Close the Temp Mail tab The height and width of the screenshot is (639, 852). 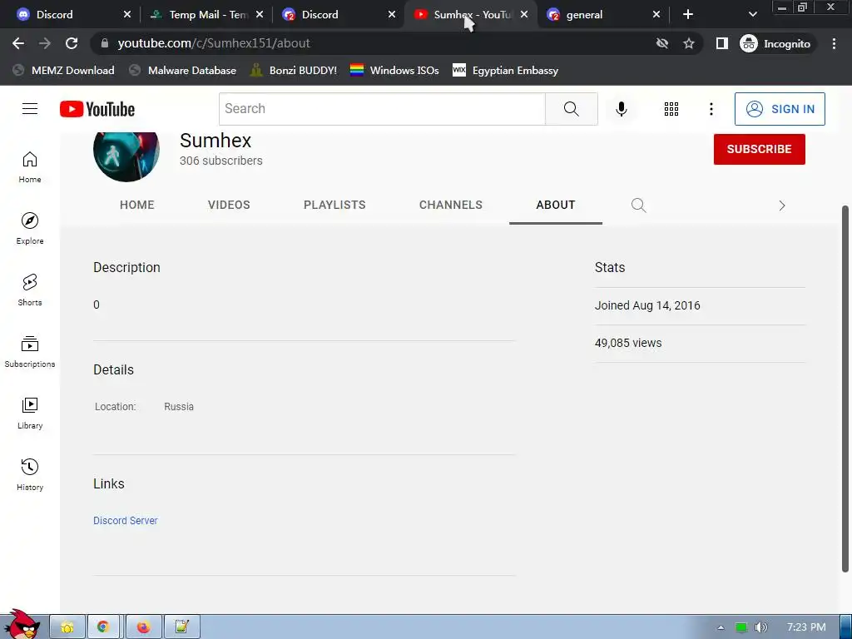(260, 14)
